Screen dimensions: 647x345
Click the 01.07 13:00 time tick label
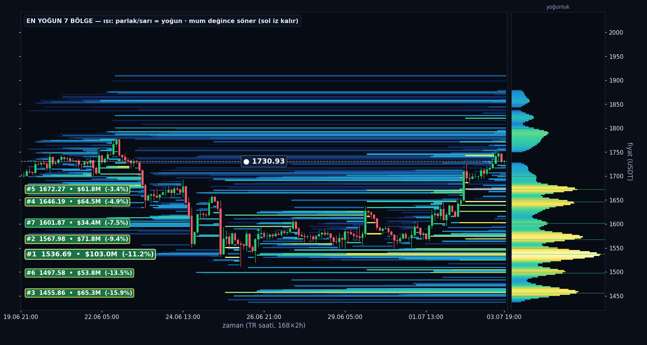426,317
